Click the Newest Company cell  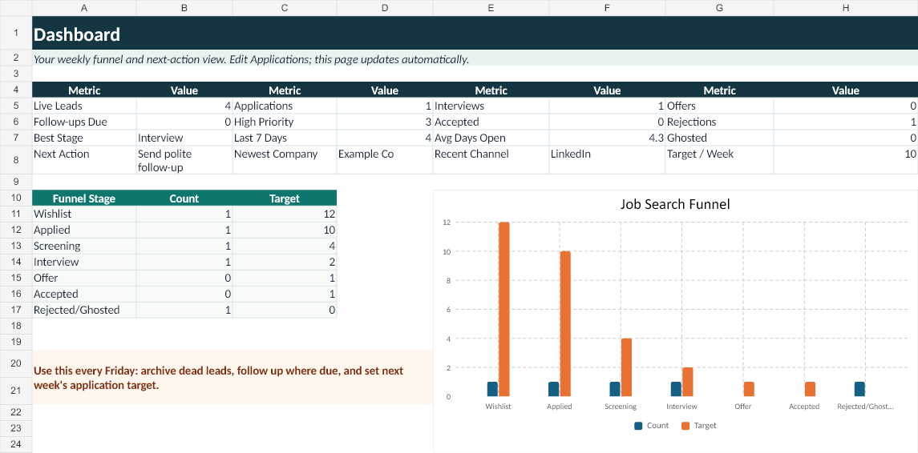point(285,159)
